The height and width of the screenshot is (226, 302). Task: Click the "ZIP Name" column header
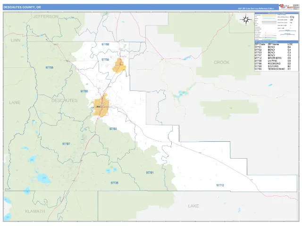(x=273, y=44)
